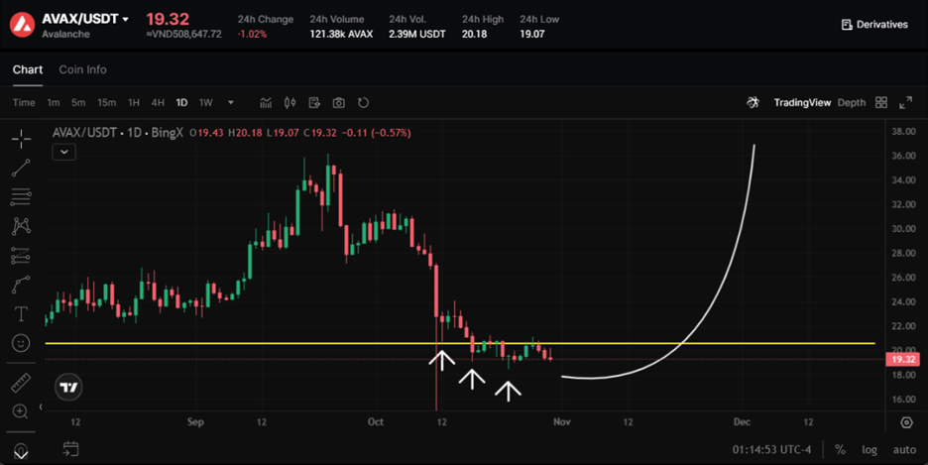This screenshot has height=465, width=928.
Task: Switch to the Coin Info tab
Action: coord(83,69)
